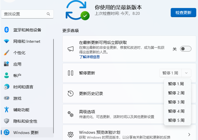Click the privacy shield icon
Viewport: 198px width, 140px height.
pos(7,121)
